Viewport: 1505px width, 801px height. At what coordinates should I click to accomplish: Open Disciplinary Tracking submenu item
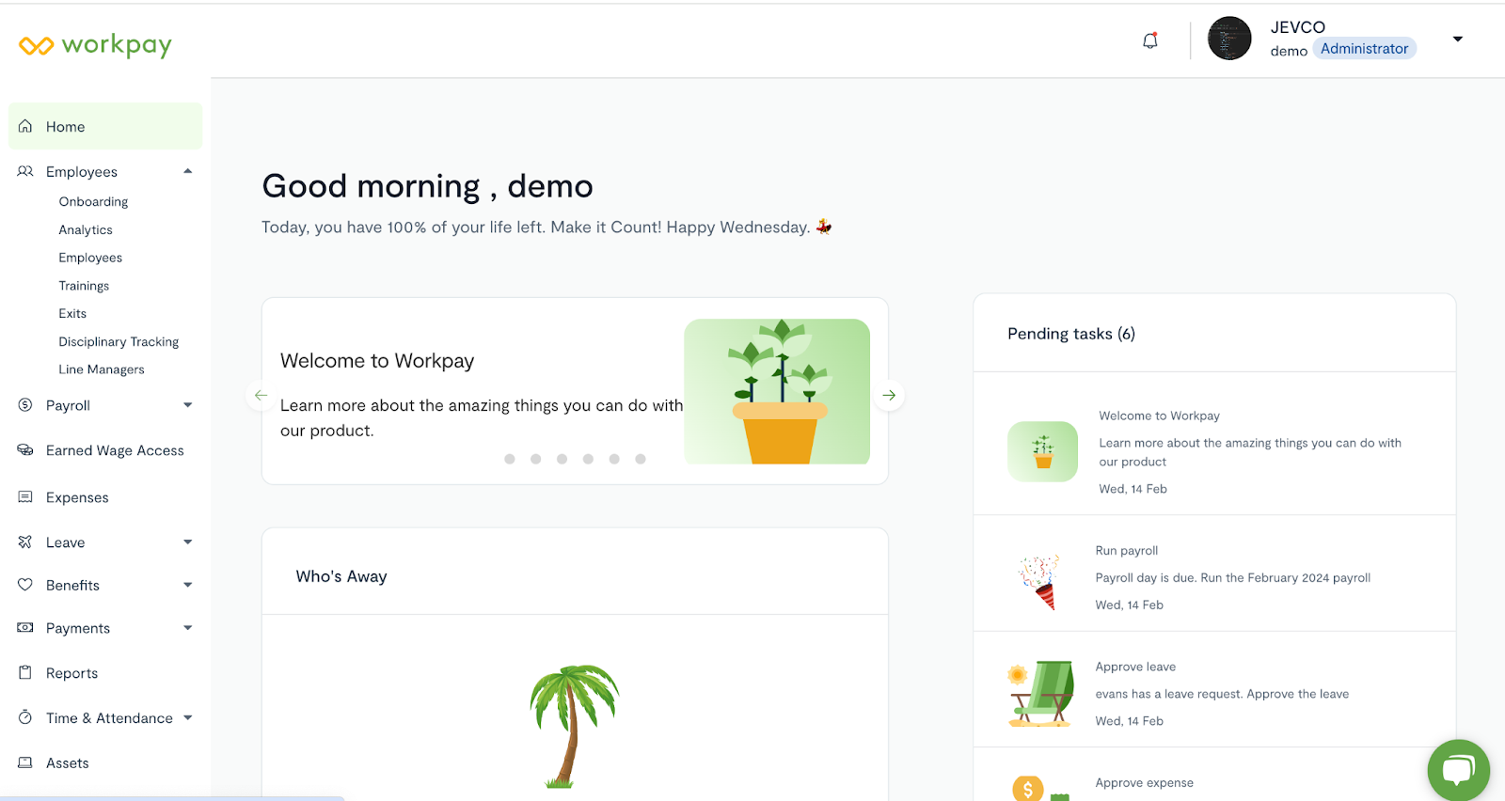click(119, 342)
